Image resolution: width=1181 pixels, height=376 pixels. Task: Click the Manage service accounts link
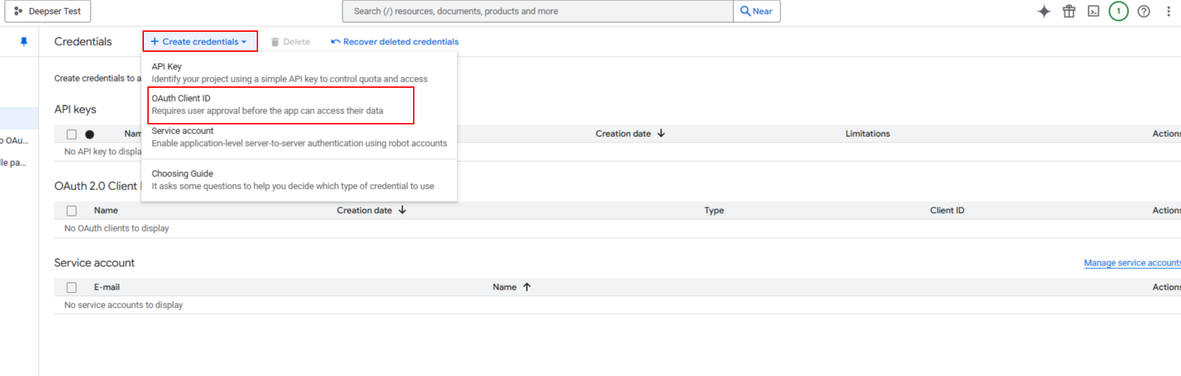coord(1132,263)
